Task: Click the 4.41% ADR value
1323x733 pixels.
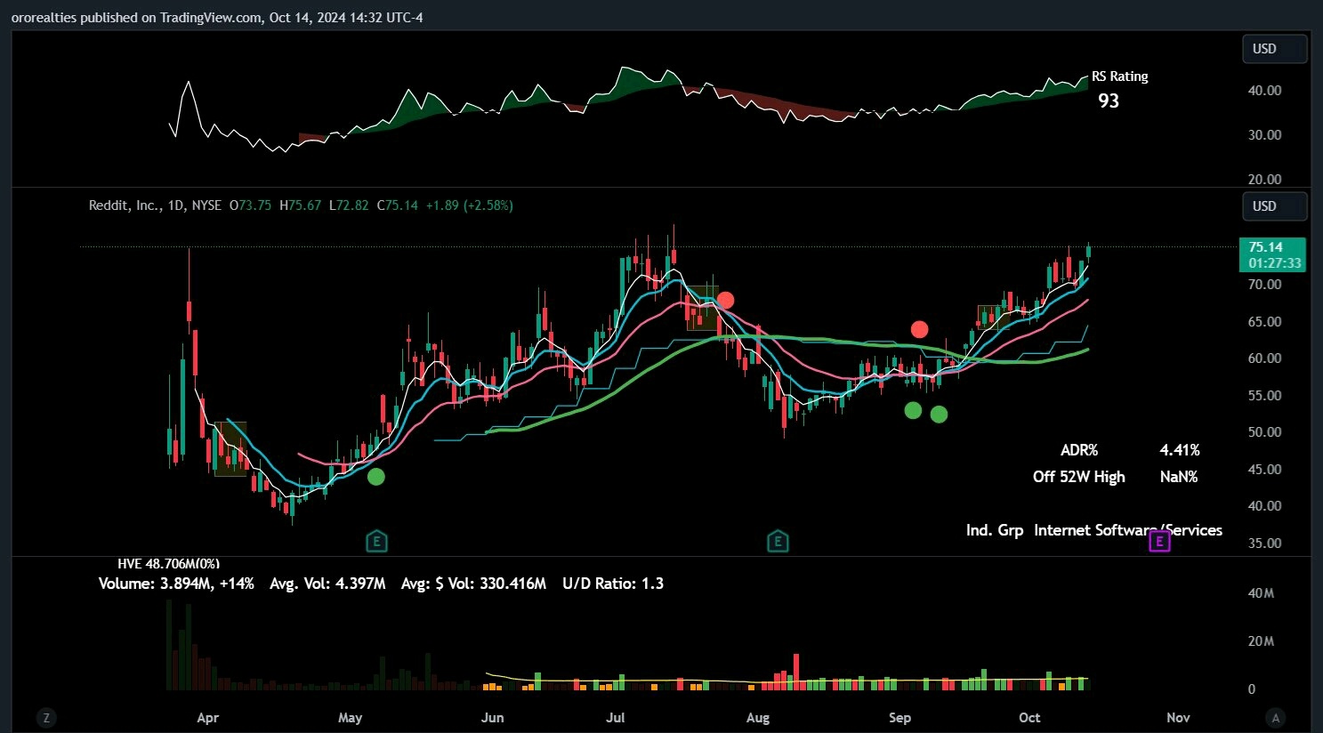Action: pyautogui.click(x=1180, y=450)
